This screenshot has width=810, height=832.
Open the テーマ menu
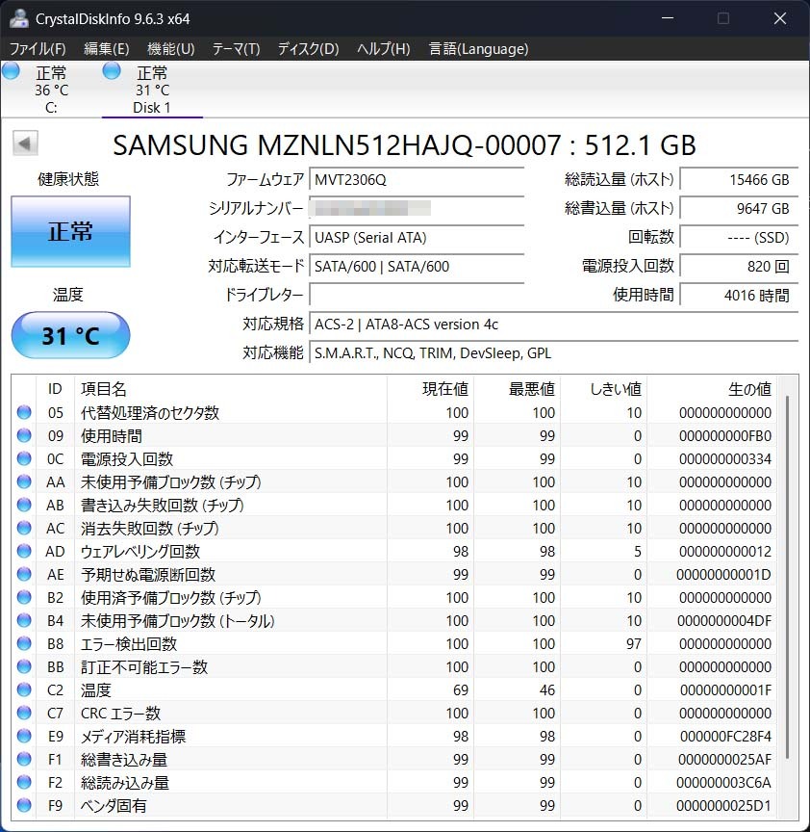pos(240,48)
